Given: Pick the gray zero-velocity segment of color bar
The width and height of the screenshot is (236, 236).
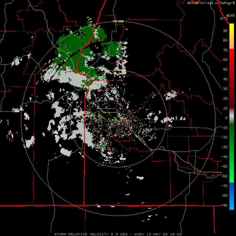Looking at the screenshot, I should click(x=232, y=116).
